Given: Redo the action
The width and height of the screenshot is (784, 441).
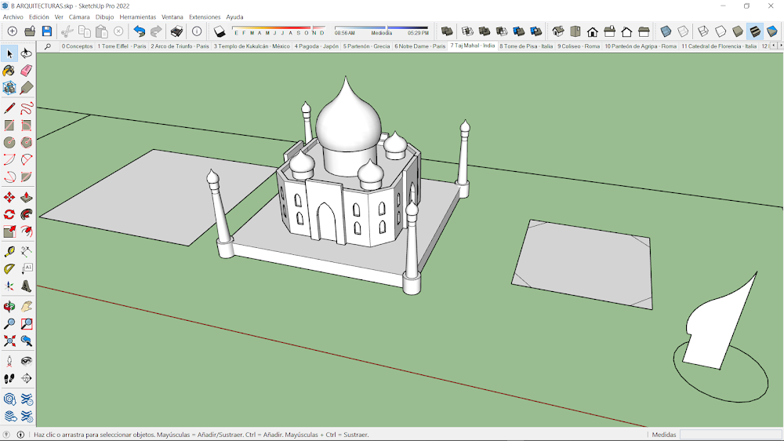Looking at the screenshot, I should pos(157,31).
